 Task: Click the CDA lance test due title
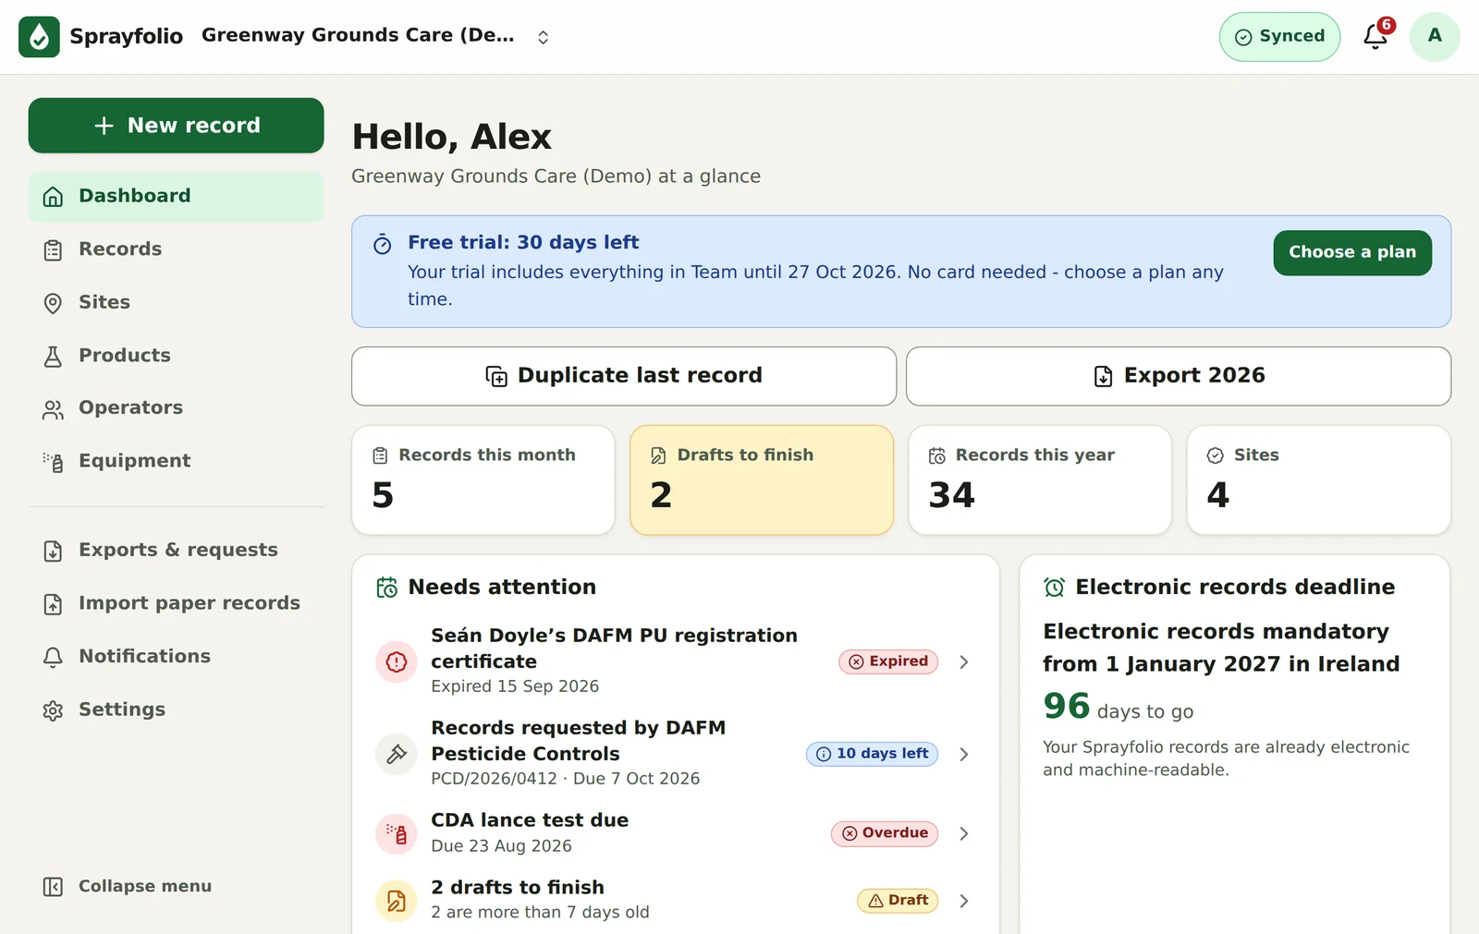pos(530,820)
